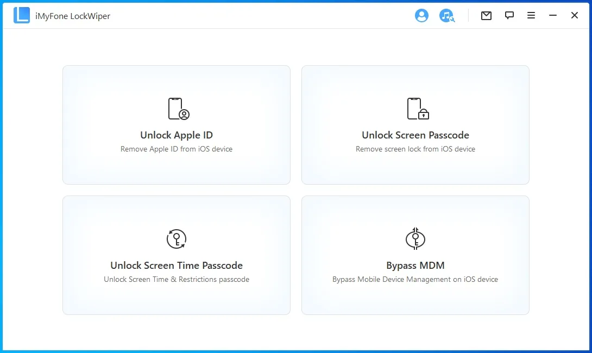Click the music search icon in the title bar
The width and height of the screenshot is (592, 353).
(446, 16)
